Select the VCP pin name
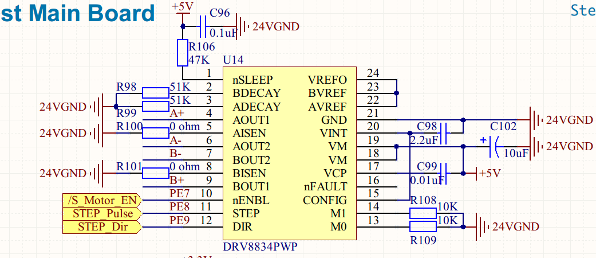596x258 pixels. (336, 174)
